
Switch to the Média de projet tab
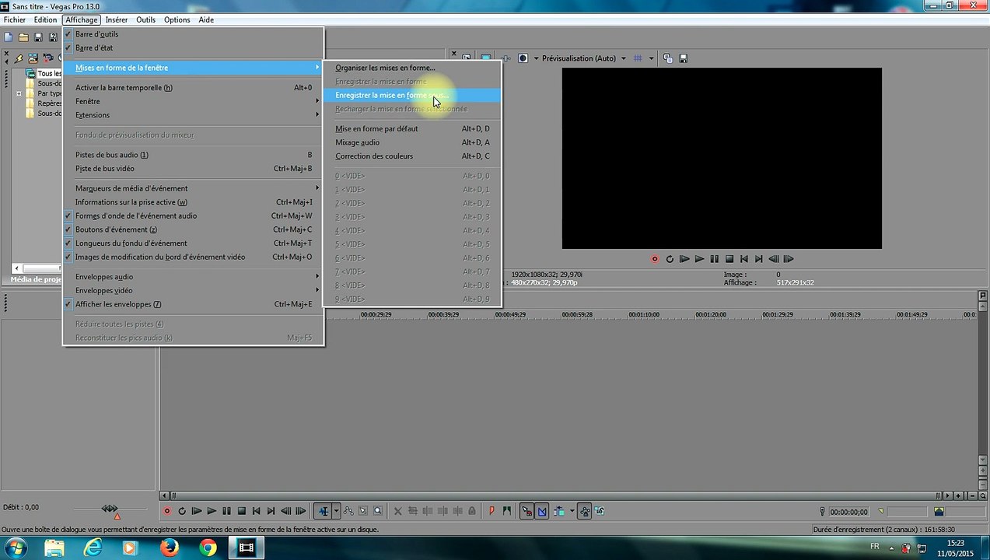click(x=35, y=279)
